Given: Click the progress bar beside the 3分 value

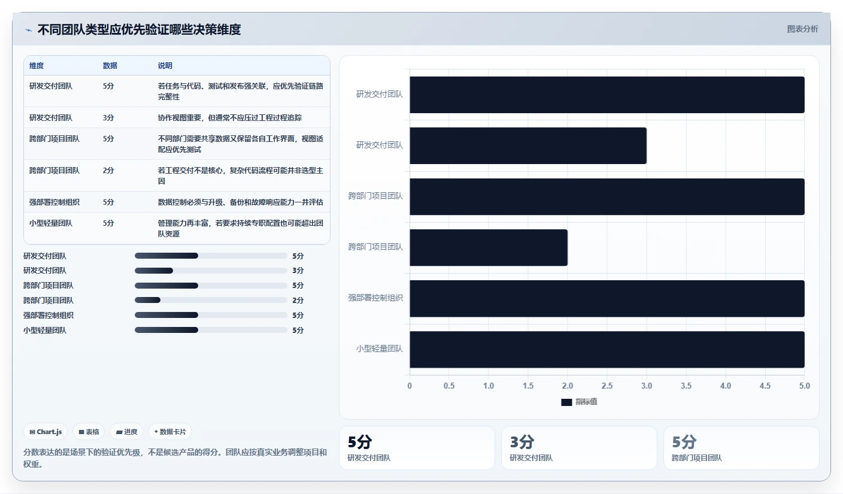Looking at the screenshot, I should pyautogui.click(x=211, y=271).
